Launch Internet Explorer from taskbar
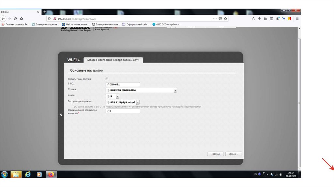This screenshot has width=334, height=187. tap(28, 174)
